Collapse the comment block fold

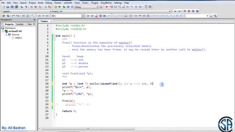(x=54, y=39)
